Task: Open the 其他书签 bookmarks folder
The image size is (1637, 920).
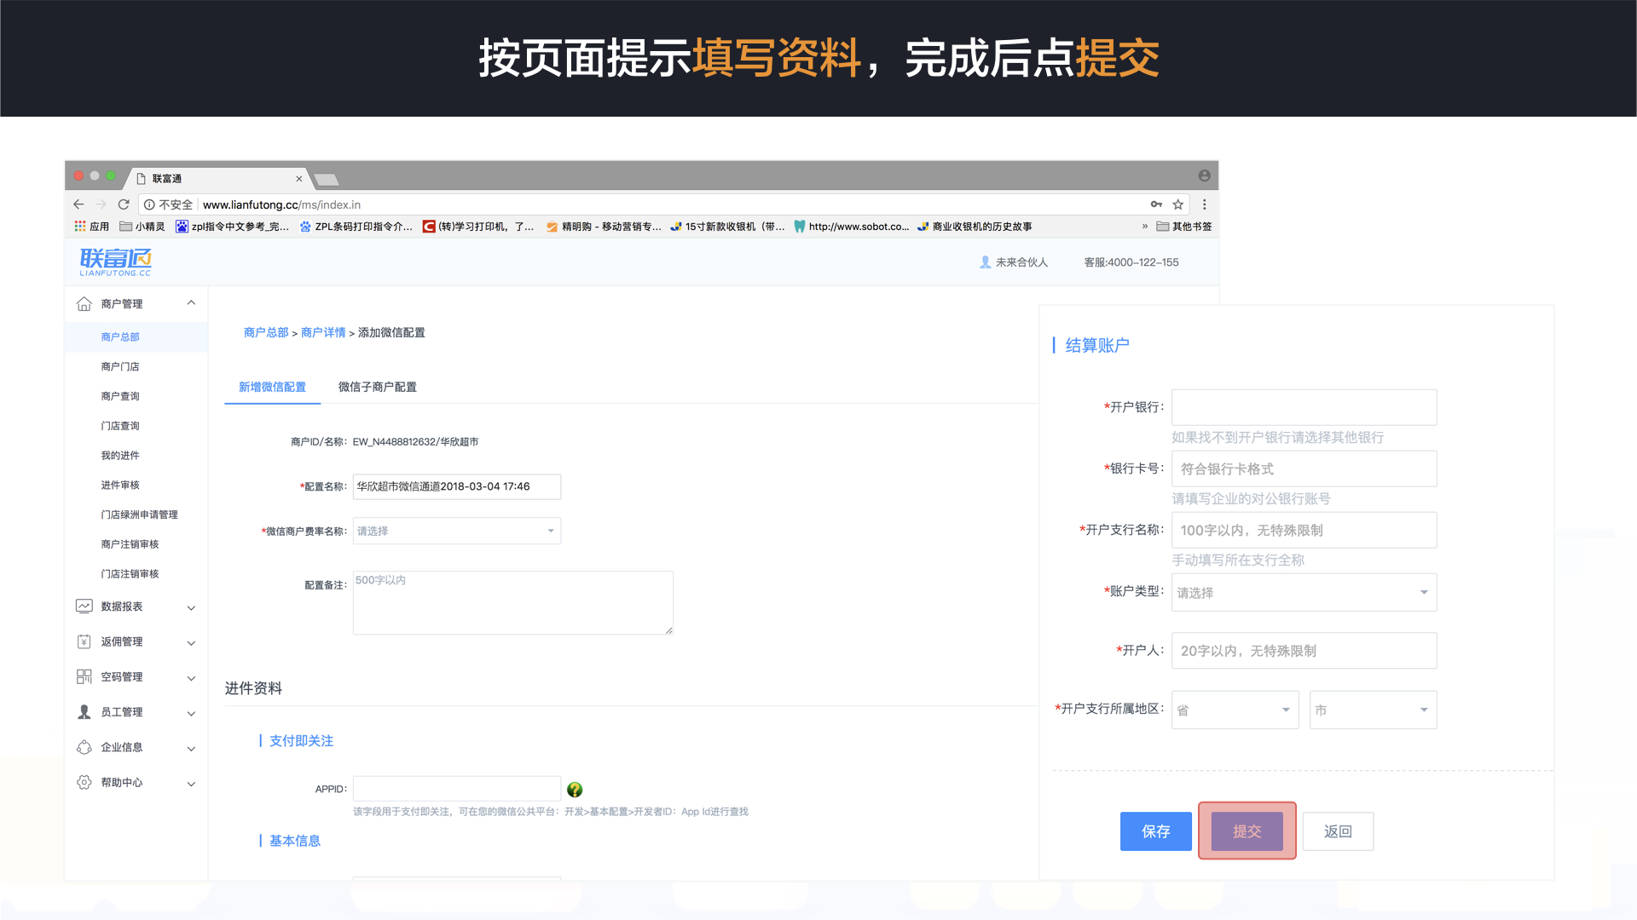Action: coord(1184,227)
